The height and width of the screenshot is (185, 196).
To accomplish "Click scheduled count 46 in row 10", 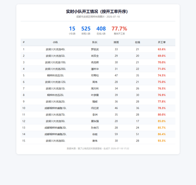I will click(116, 108).
